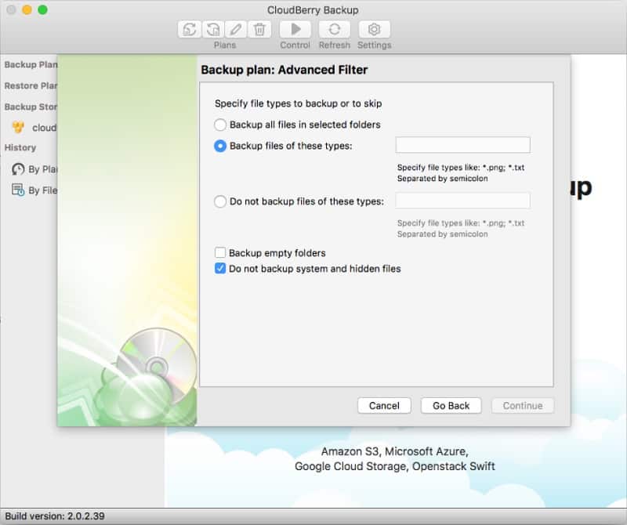The height and width of the screenshot is (525, 627).
Task: Click the green zoom window button
Action: [43, 9]
